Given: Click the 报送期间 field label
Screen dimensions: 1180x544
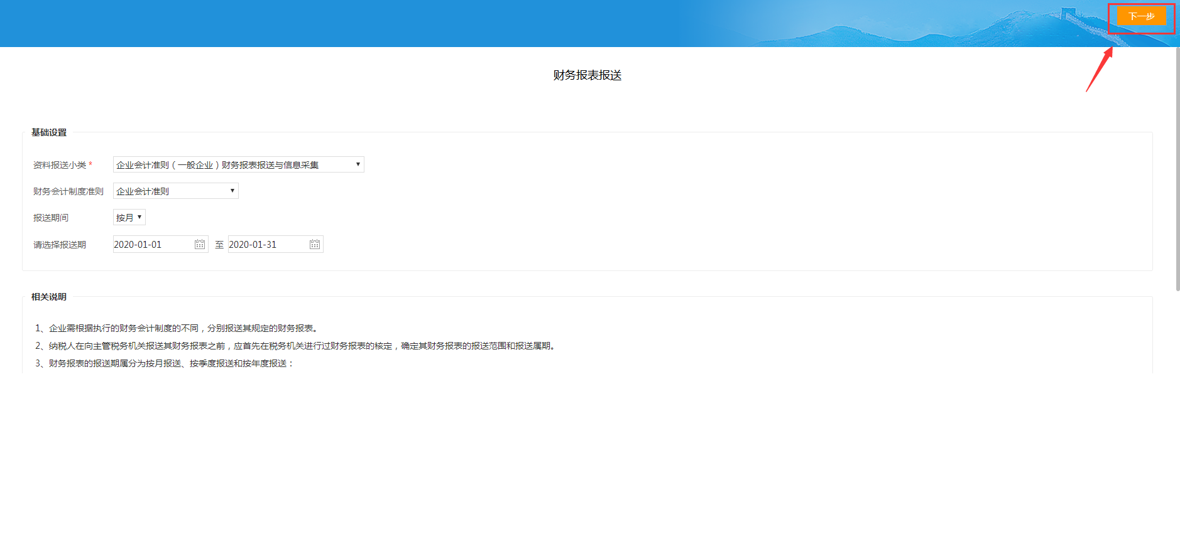Looking at the screenshot, I should click(51, 218).
